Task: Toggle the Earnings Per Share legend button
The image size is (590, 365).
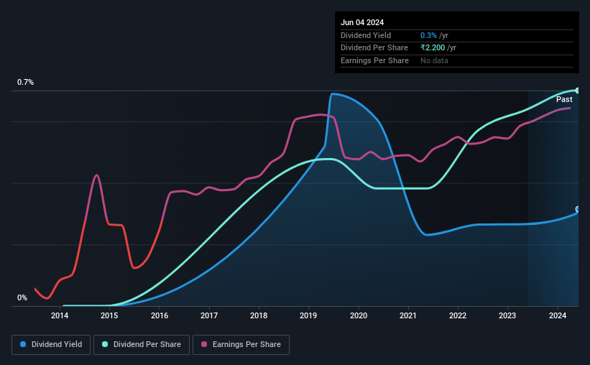Action: point(241,345)
